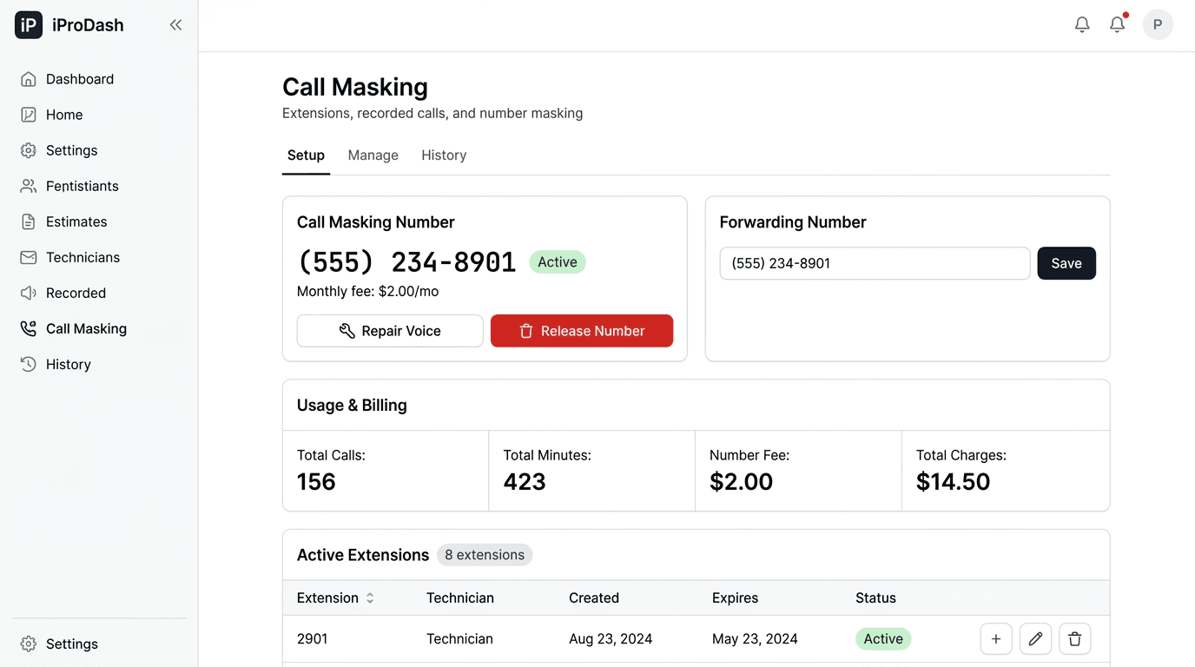1195x667 pixels.
Task: Save the forwarding number
Action: point(1066,263)
